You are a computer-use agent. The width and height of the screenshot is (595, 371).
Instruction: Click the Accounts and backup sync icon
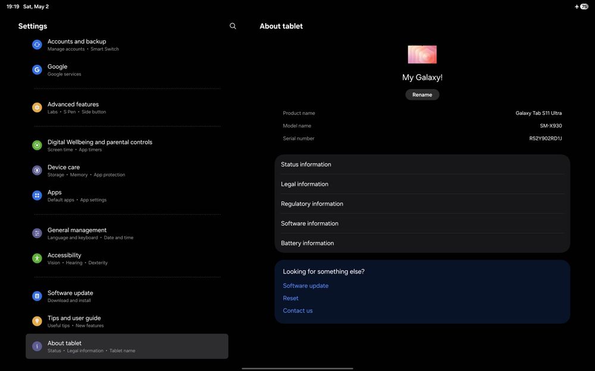pos(37,45)
